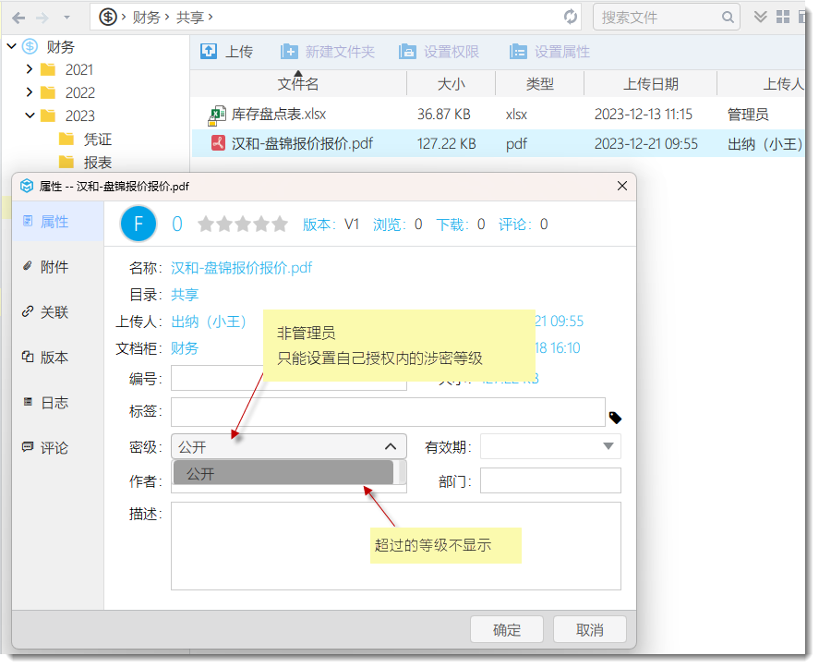Screen dimensions: 819x668
Task: Click the back navigation arrow
Action: (x=18, y=17)
